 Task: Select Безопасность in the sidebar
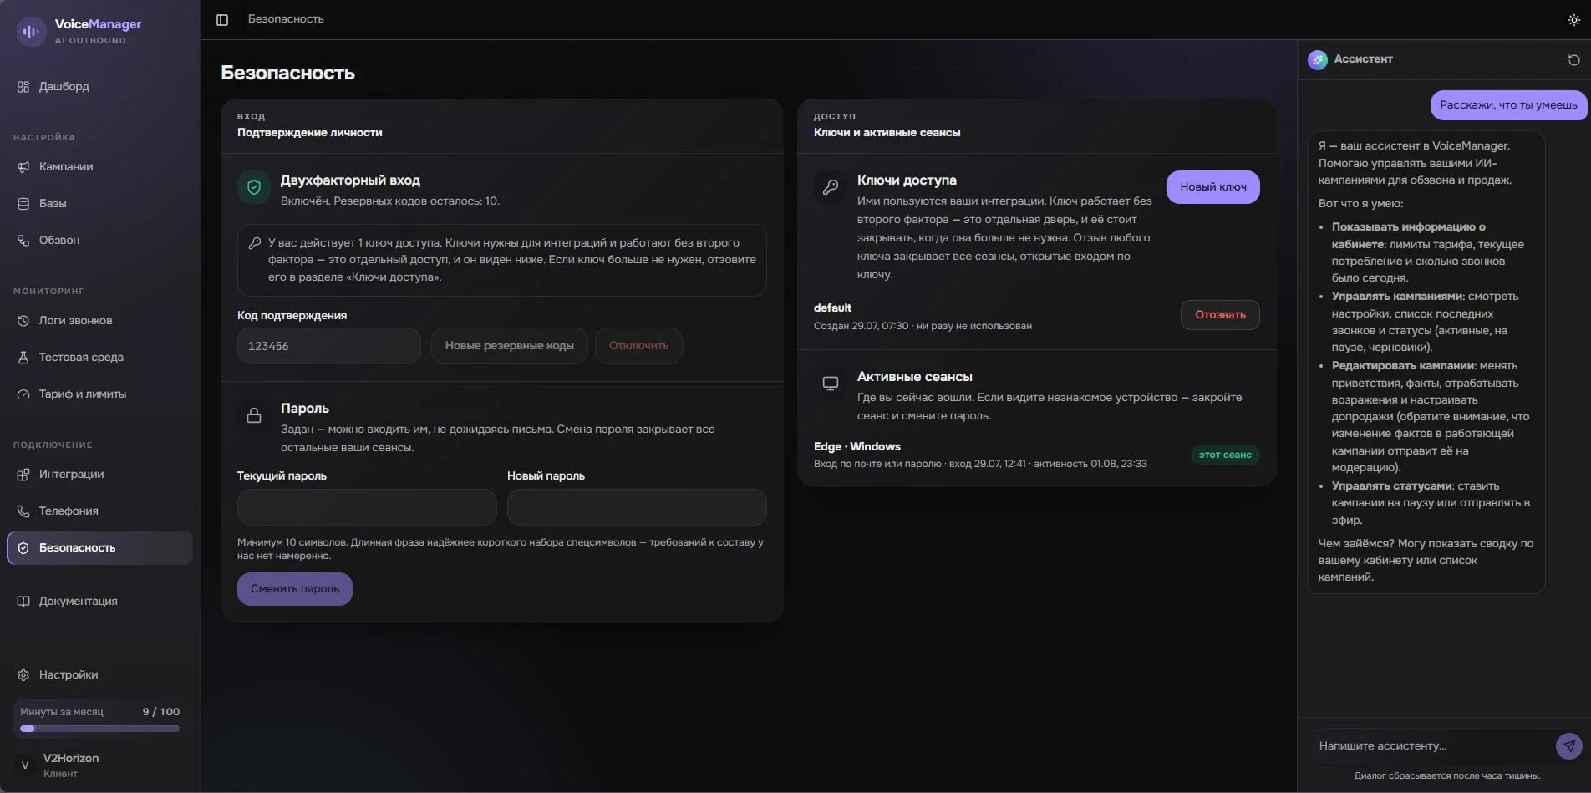[x=99, y=547]
